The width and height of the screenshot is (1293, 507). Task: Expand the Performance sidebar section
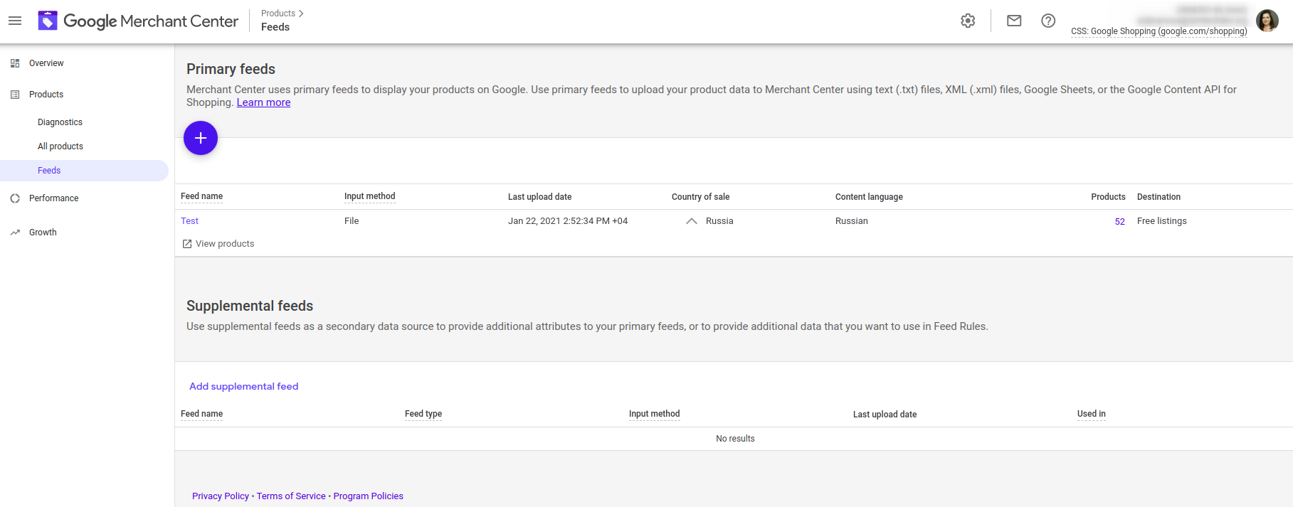click(53, 198)
